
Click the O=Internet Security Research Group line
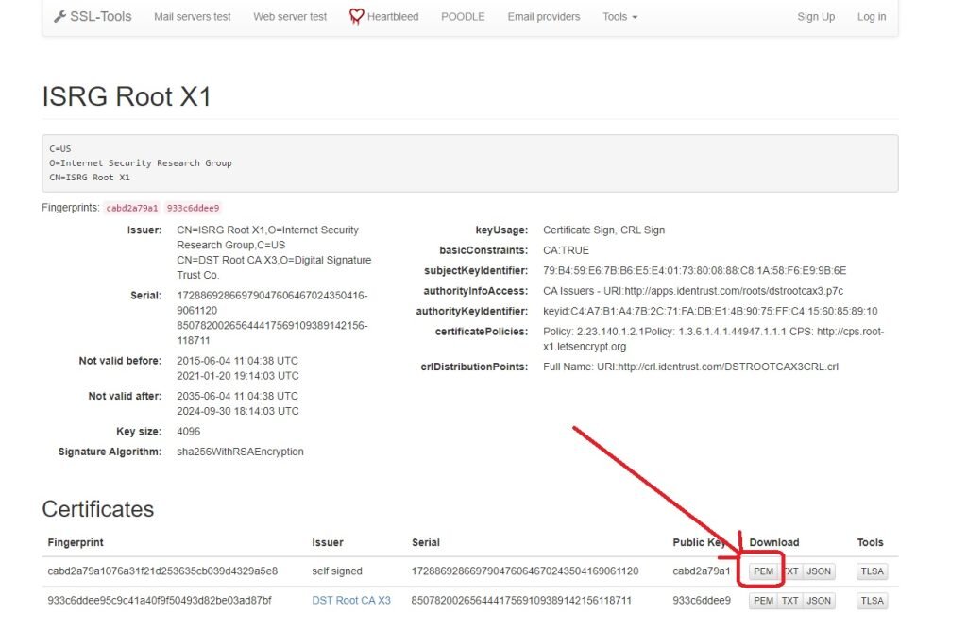pyautogui.click(x=141, y=162)
